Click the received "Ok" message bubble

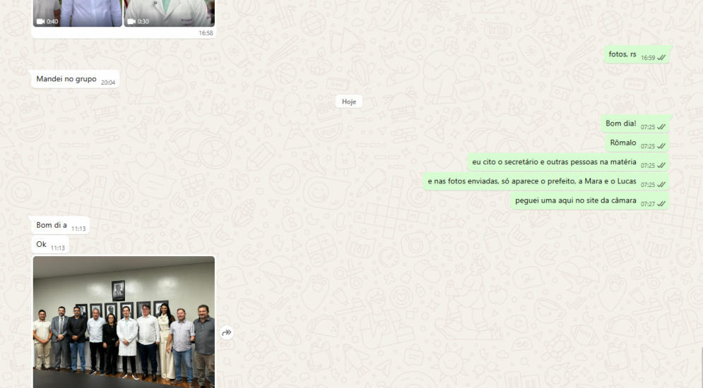(41, 245)
